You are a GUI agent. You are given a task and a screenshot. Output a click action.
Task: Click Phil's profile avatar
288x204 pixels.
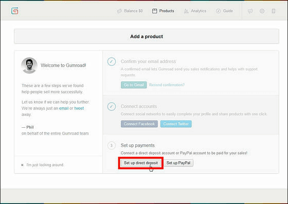pos(29,65)
